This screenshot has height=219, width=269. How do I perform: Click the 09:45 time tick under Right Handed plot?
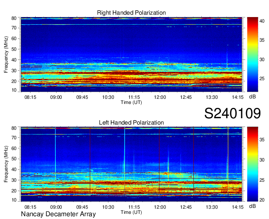(82, 97)
